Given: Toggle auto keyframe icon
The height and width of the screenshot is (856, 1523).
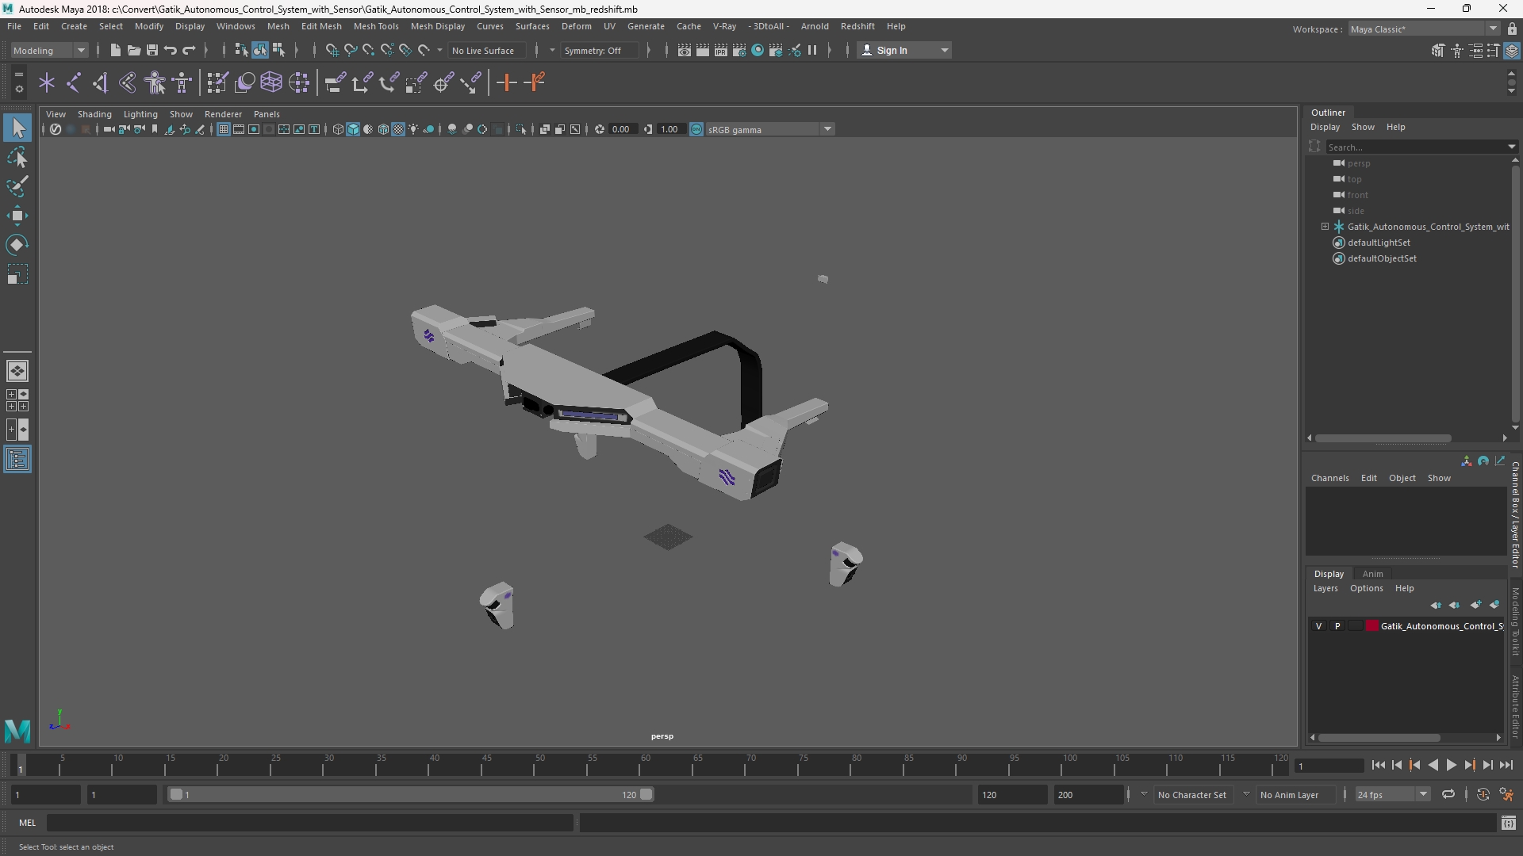Looking at the screenshot, I should coord(1483,794).
